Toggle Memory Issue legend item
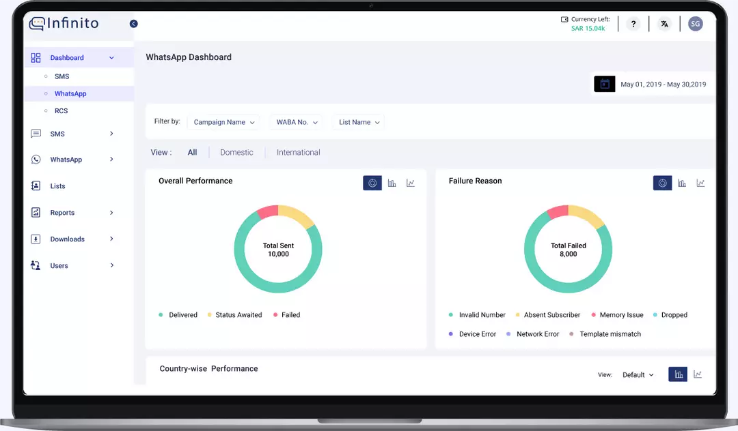 point(617,315)
